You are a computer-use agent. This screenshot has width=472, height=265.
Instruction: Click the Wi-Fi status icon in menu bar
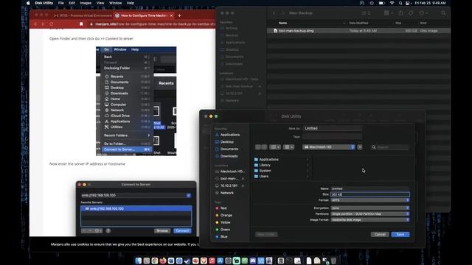click(392, 3)
